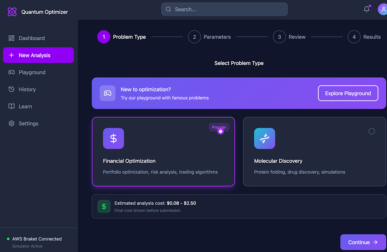Click the search magnifier icon
The height and width of the screenshot is (252, 387).
pos(168,9)
